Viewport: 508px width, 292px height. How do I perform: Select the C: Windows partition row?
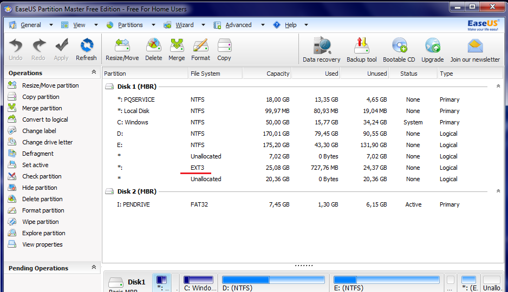[x=302, y=122]
